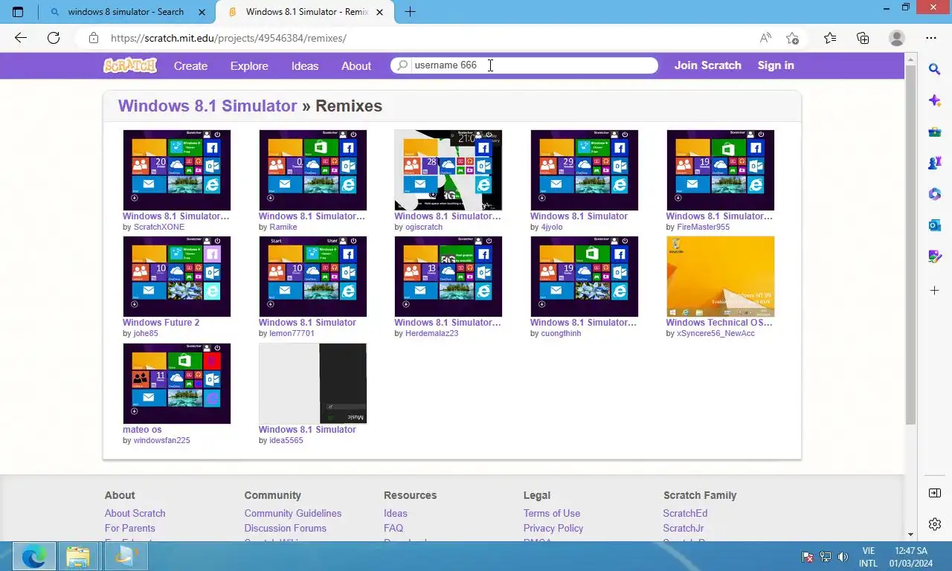This screenshot has height=571, width=952.
Task: Switch to windows 8 simulator Search tab
Action: [126, 12]
